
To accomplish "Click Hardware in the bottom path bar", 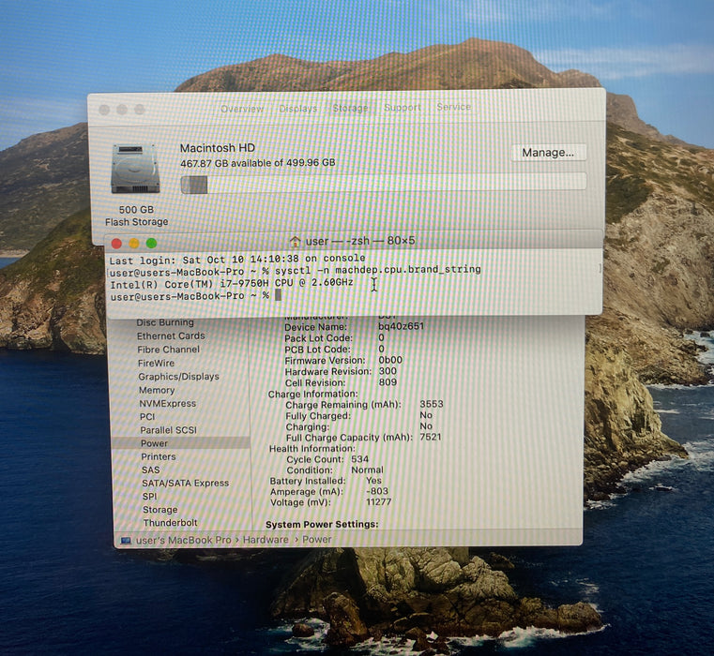I will tap(266, 540).
